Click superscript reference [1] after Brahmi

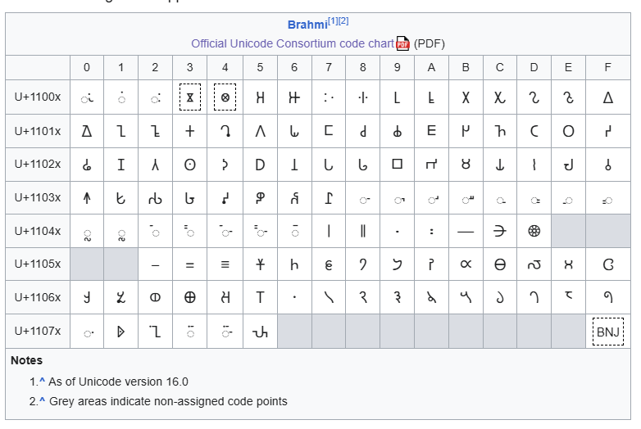click(x=333, y=20)
